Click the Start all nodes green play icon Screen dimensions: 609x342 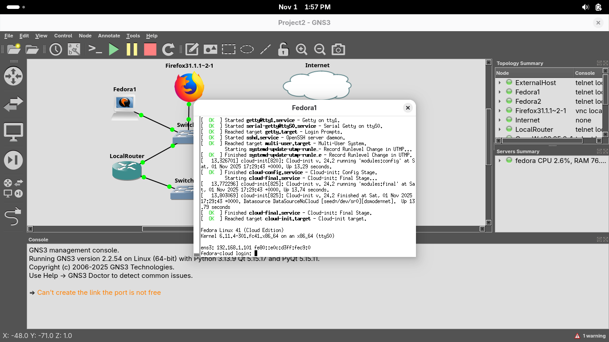click(114, 49)
